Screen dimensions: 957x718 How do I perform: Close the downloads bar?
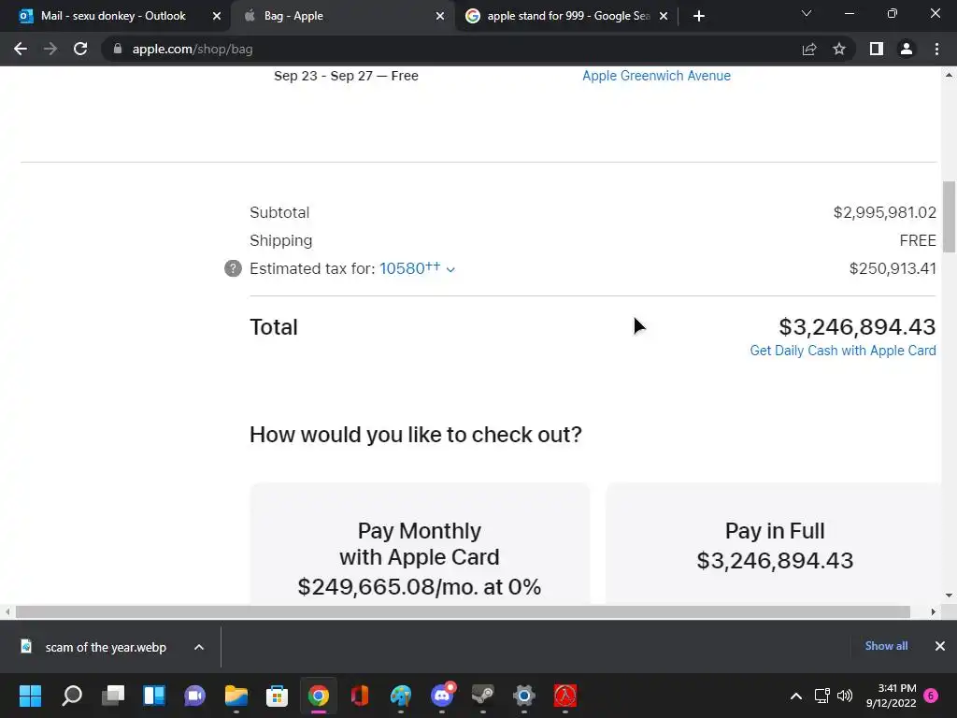point(940,646)
